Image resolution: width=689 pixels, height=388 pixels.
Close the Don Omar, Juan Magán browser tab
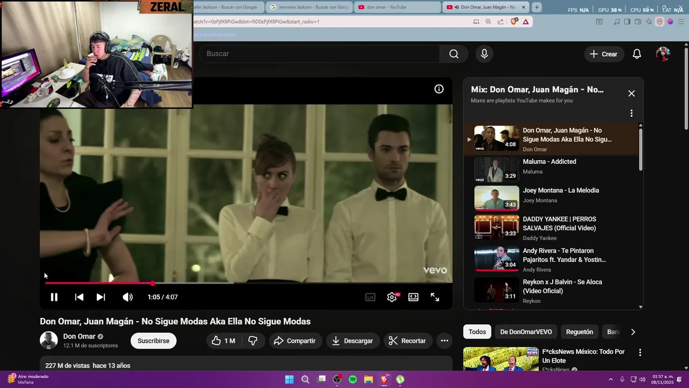(x=523, y=7)
